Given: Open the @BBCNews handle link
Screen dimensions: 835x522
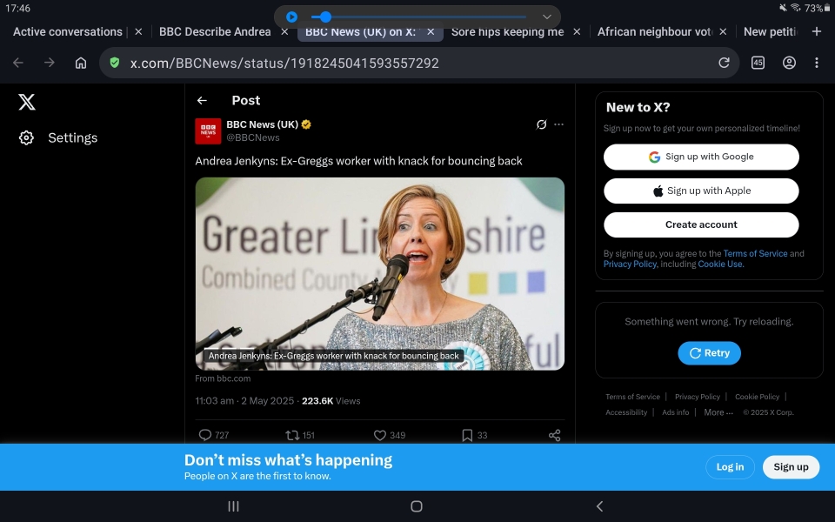Looking at the screenshot, I should [x=253, y=137].
